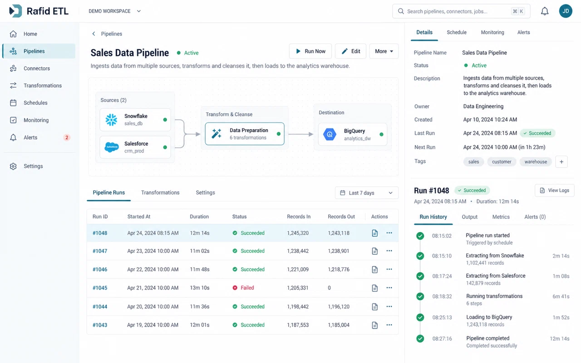Open the Transformations tab below the diagram
Image resolution: width=581 pixels, height=363 pixels.
(x=160, y=193)
